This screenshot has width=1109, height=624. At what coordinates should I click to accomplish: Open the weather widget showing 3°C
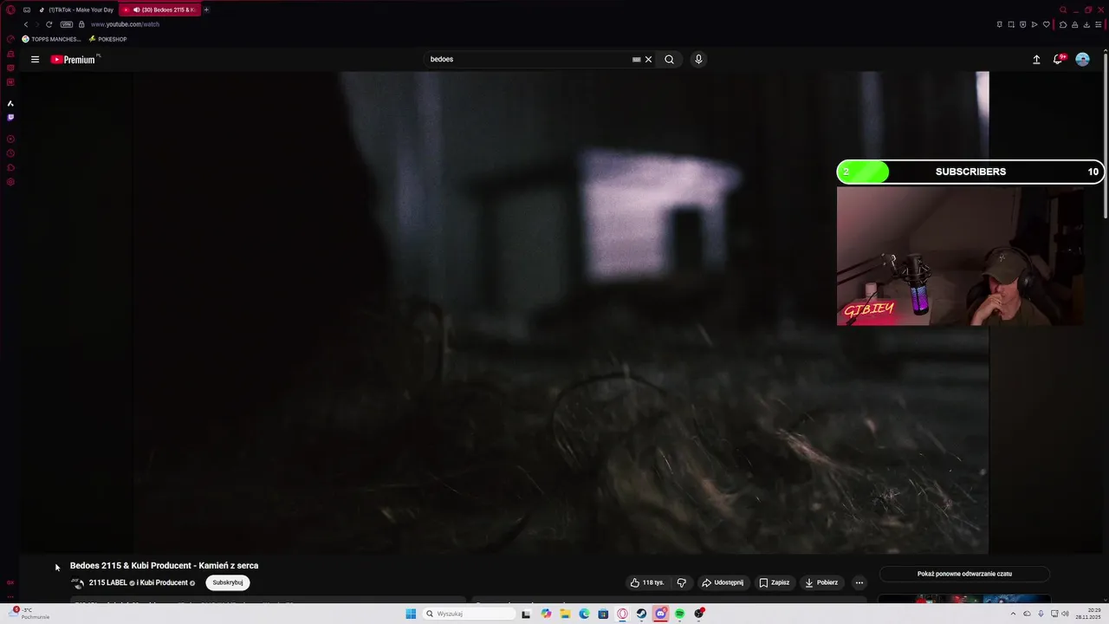(x=28, y=614)
